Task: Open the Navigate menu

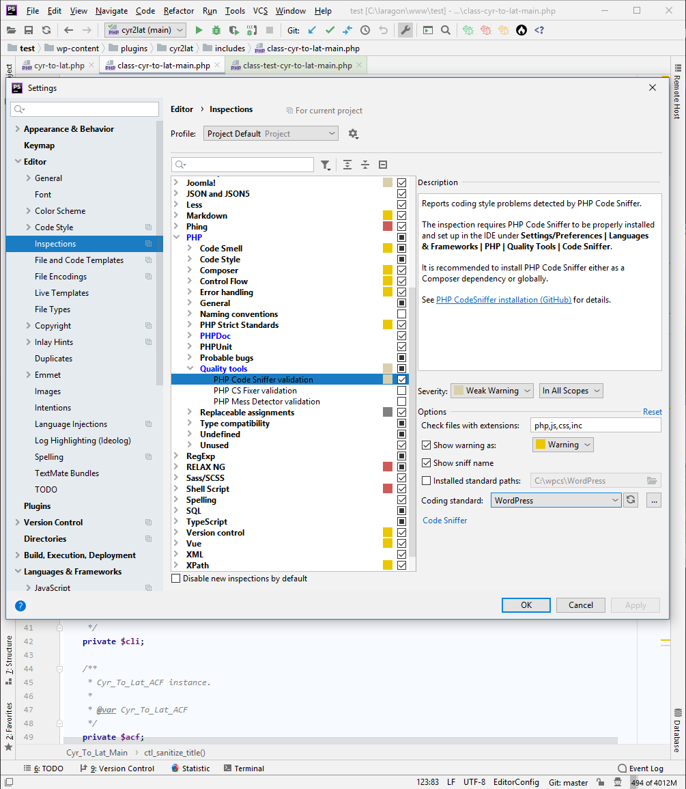Action: (112, 10)
